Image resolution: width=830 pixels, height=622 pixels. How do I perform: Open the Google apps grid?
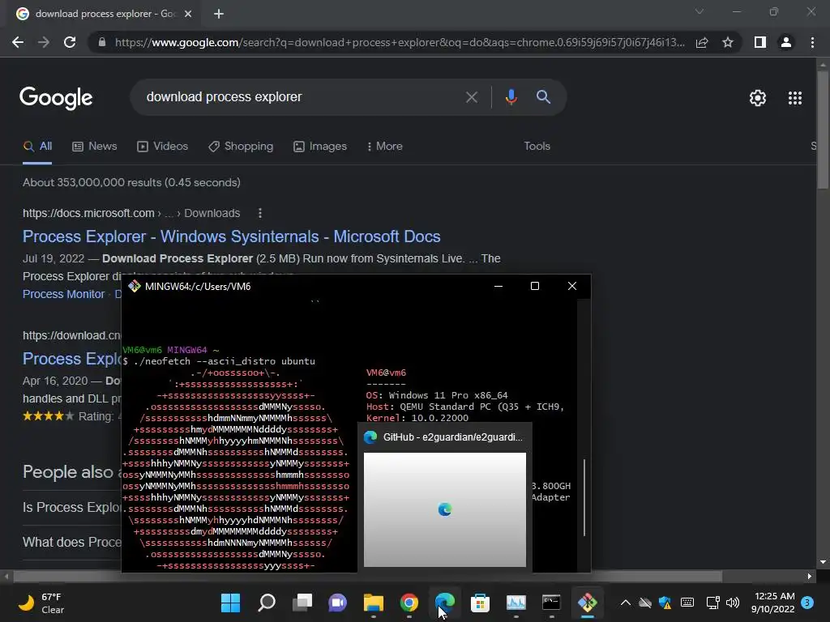(x=795, y=98)
